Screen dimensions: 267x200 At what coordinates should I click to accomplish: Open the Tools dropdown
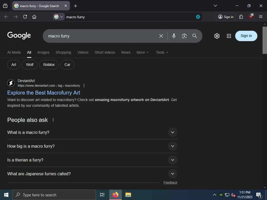click(162, 52)
